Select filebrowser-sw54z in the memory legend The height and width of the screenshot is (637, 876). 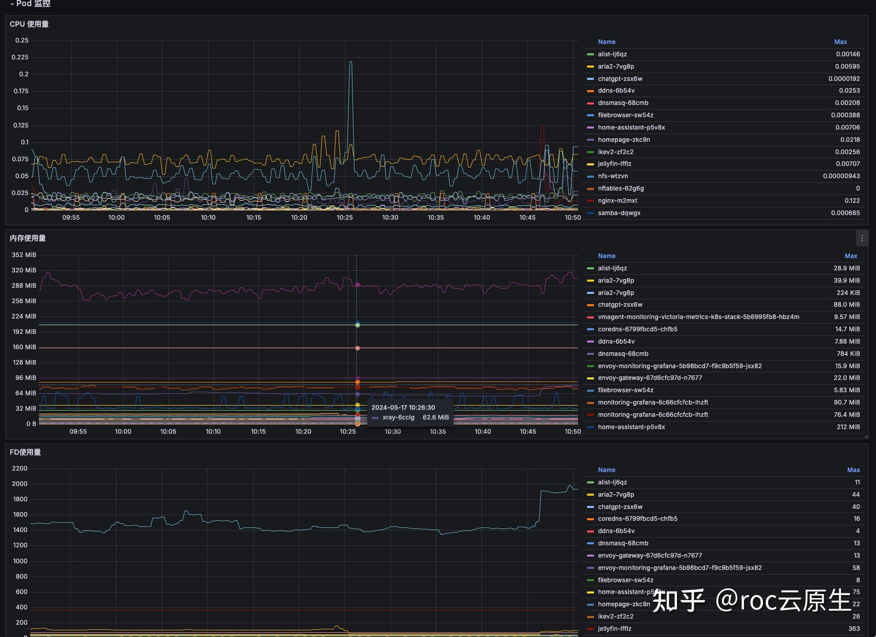[x=625, y=390]
